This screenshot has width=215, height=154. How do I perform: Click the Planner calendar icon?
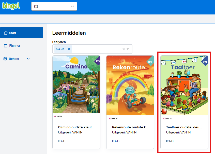[x=6, y=46]
